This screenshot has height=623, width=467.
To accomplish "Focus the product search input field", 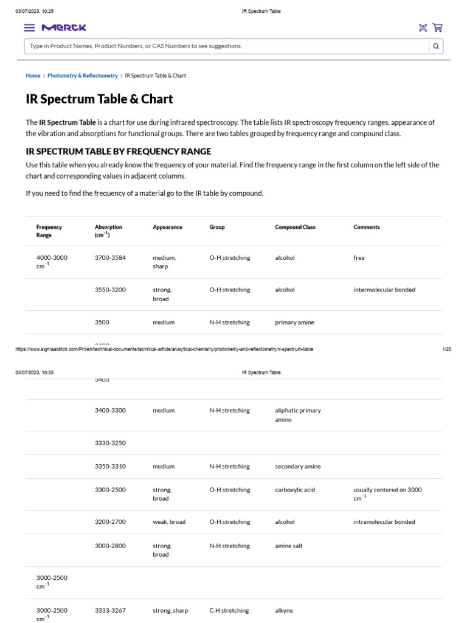I will pos(225,46).
